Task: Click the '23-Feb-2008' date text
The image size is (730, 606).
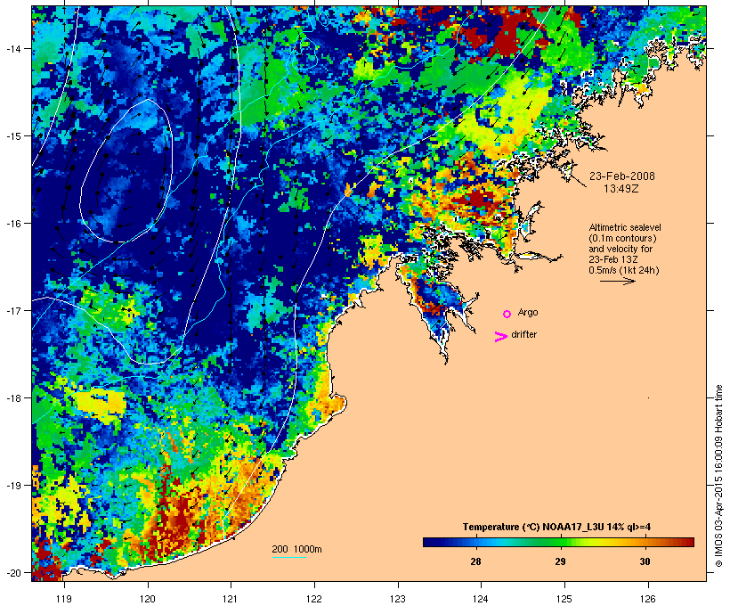Action: 622,176
